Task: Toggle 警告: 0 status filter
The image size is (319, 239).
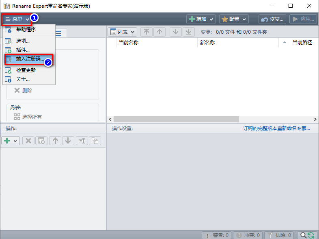Action: [216, 235]
